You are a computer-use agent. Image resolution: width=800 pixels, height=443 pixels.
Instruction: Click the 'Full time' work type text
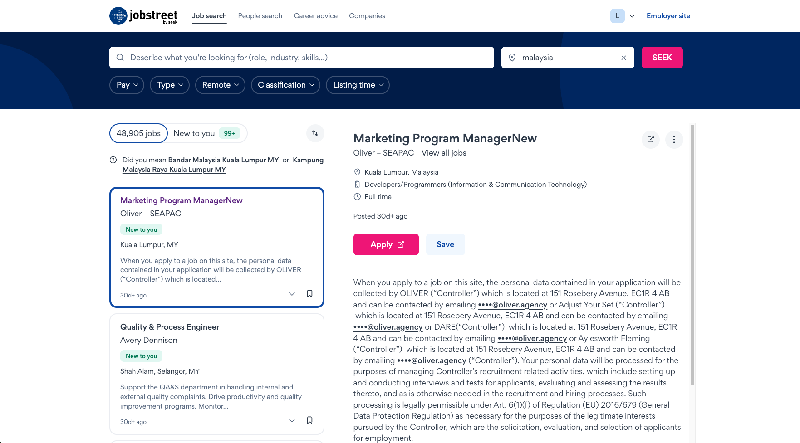click(378, 197)
